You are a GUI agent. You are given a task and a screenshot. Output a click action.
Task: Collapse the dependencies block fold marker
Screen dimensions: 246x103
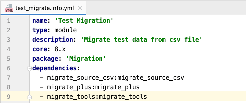coord(29,69)
